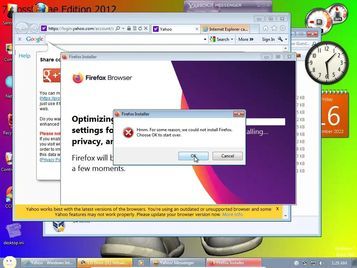Open Internet Explorer home page icon
The width and height of the screenshot is (357, 268).
tap(265, 28)
